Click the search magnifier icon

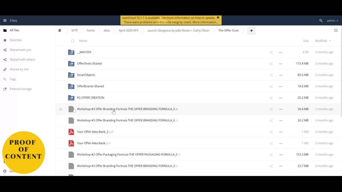(321, 21)
